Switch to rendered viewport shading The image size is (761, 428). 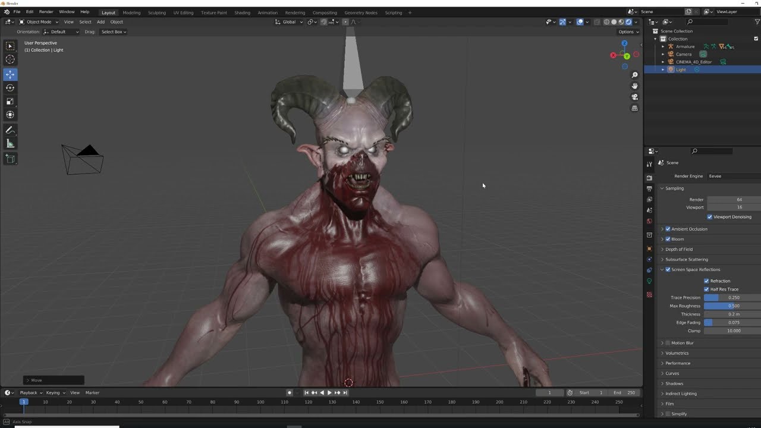(x=628, y=22)
